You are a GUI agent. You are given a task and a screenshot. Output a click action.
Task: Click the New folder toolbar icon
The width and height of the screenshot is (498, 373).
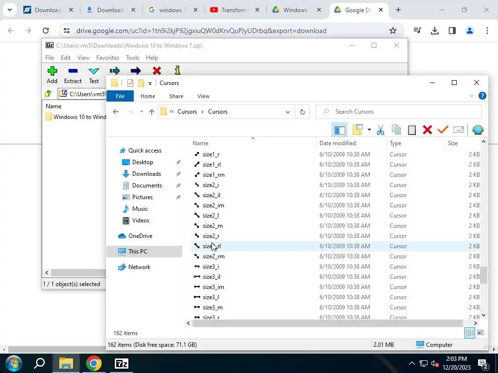coord(357,129)
